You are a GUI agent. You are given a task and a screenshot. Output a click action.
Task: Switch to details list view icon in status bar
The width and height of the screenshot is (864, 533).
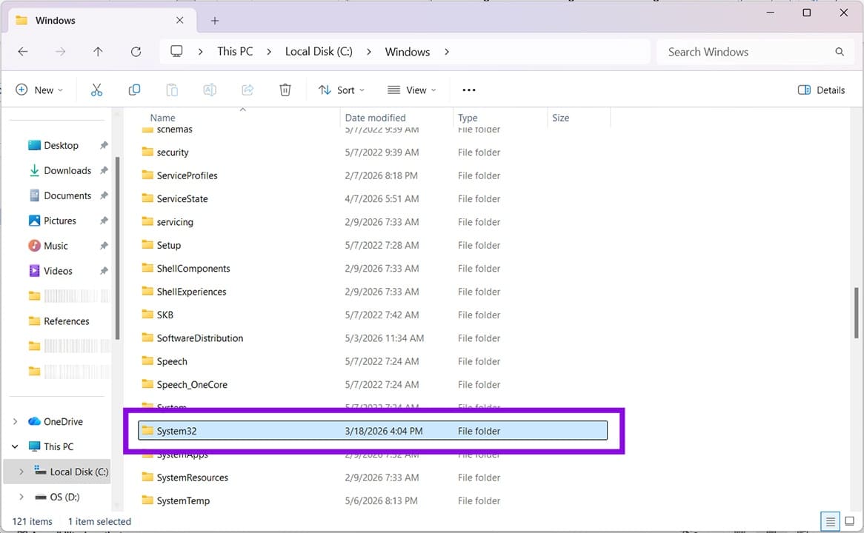click(830, 521)
